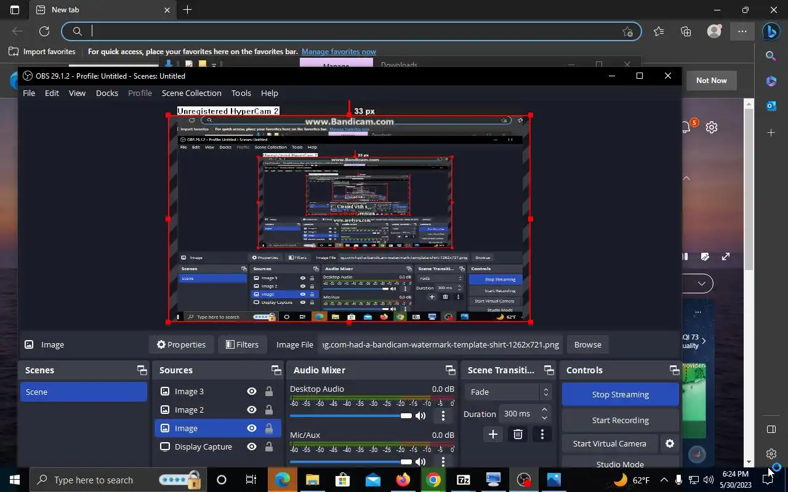Open the Edit menu in OBS
The height and width of the screenshot is (492, 788).
click(52, 93)
